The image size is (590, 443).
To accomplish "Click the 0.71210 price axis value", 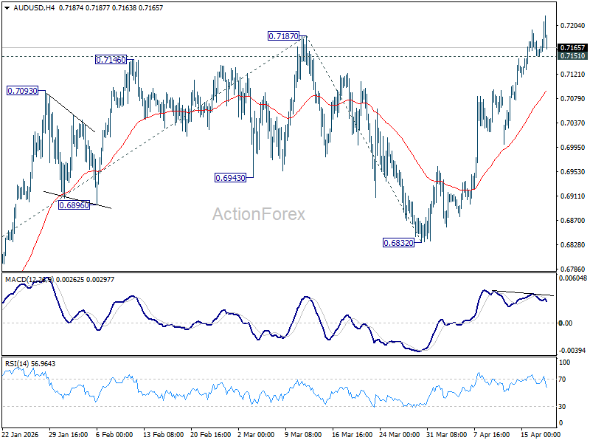I will pos(573,75).
